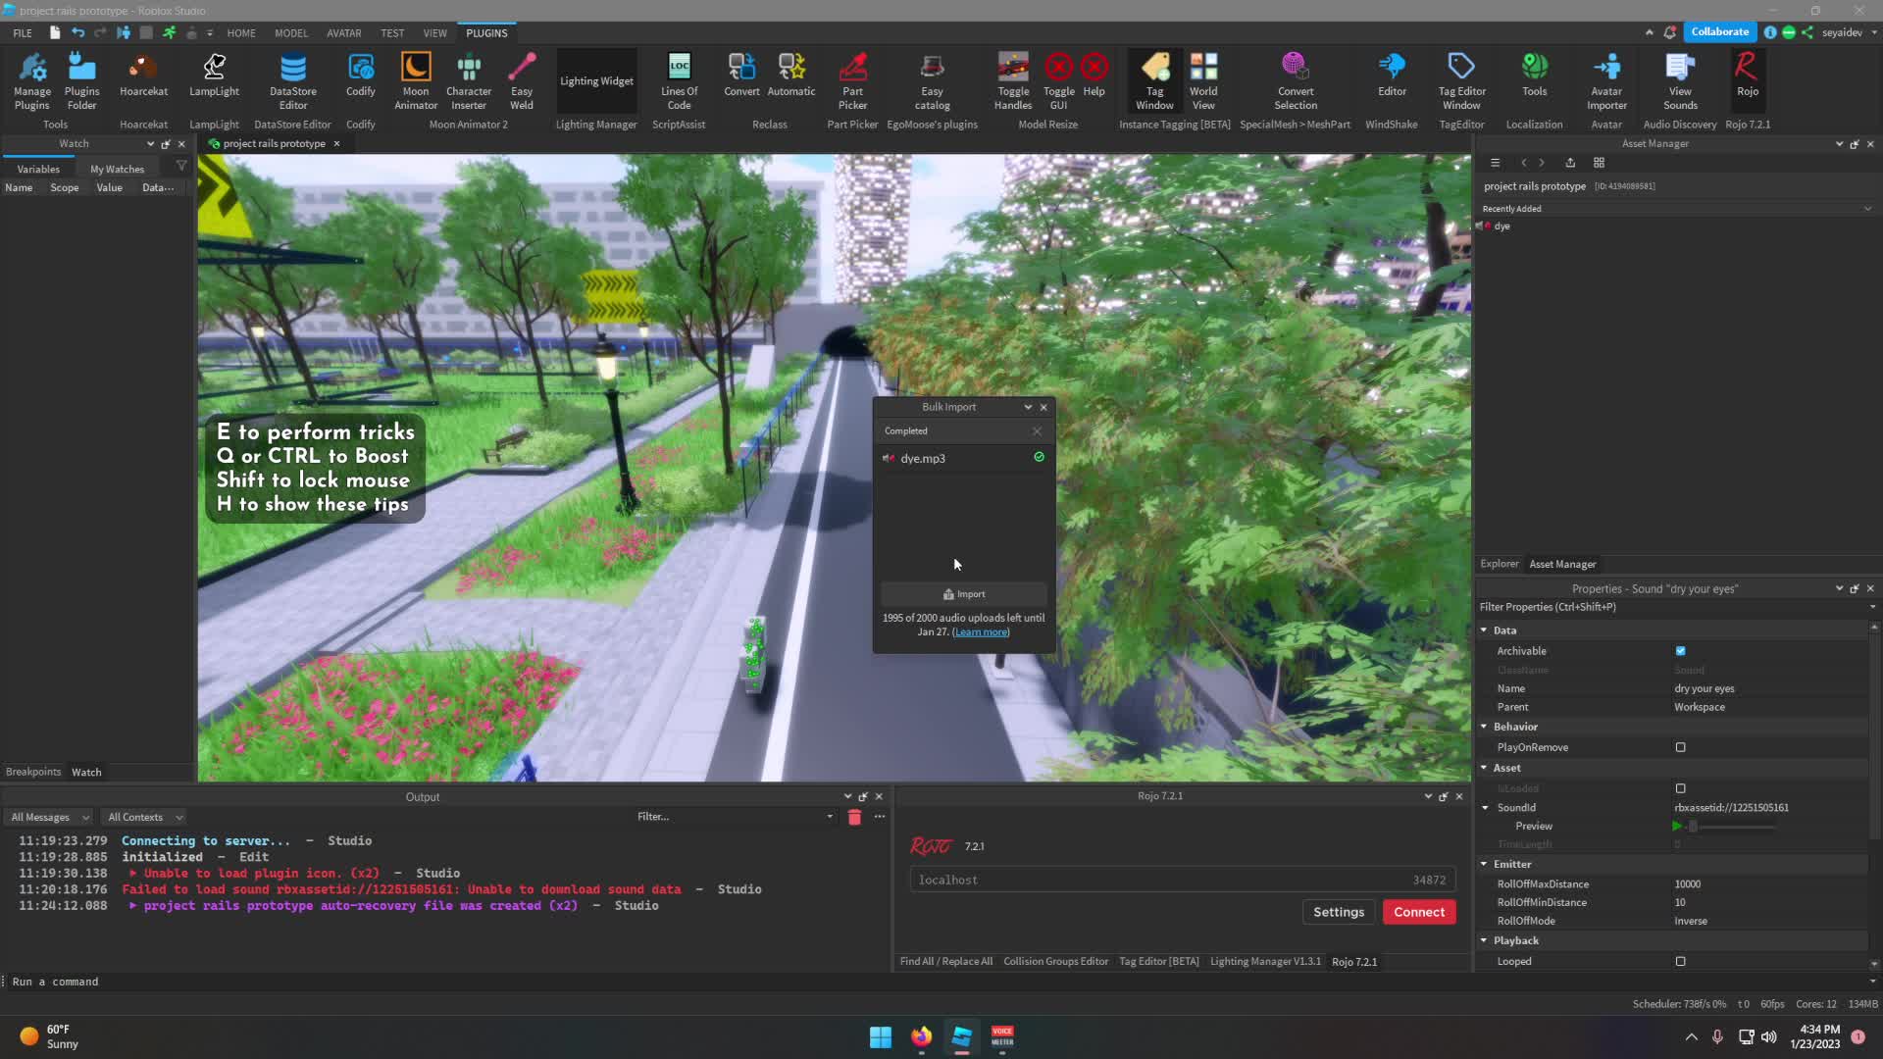
Task: Enable the Looped property checkbox
Action: tap(1680, 961)
